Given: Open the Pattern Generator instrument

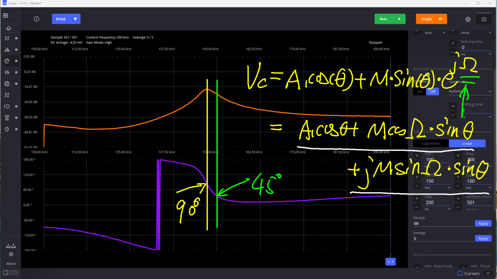Looking at the screenshot, I should point(7,95).
